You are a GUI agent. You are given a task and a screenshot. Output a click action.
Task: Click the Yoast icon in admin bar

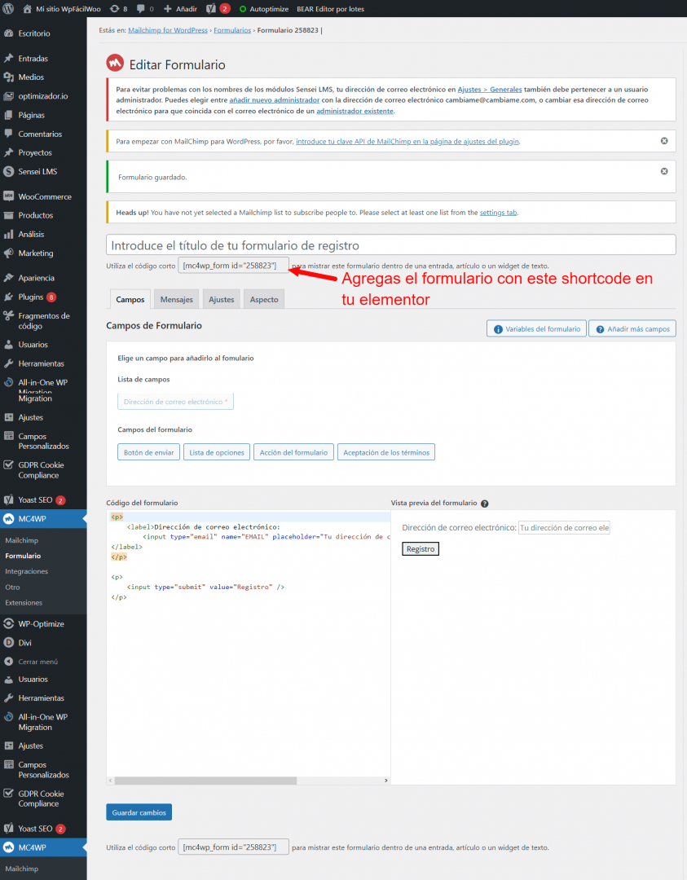[211, 8]
